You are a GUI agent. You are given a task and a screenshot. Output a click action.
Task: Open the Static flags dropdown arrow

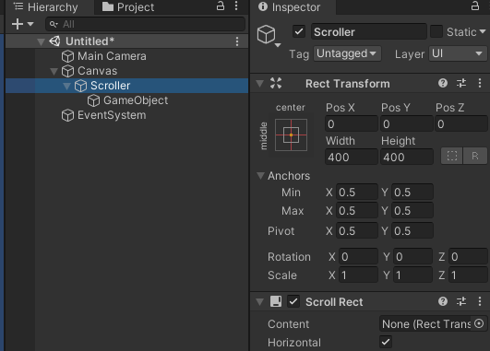(x=483, y=31)
